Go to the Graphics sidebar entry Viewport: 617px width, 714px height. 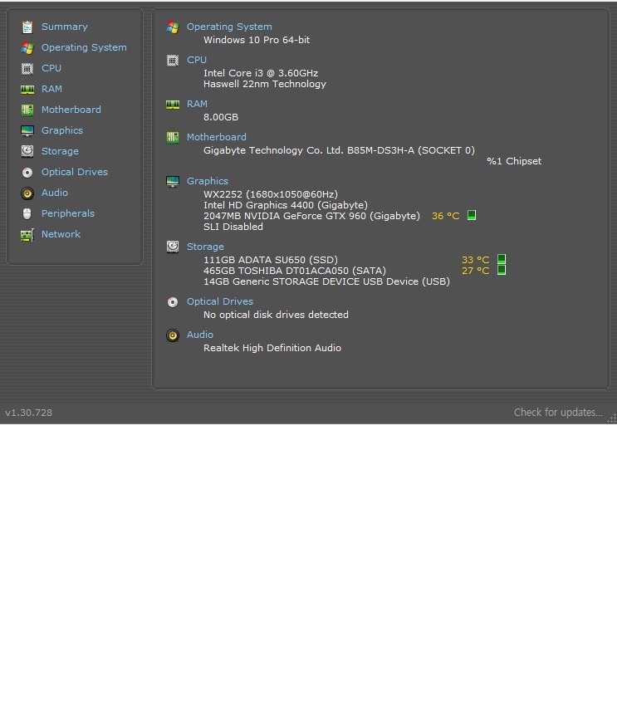pos(62,130)
